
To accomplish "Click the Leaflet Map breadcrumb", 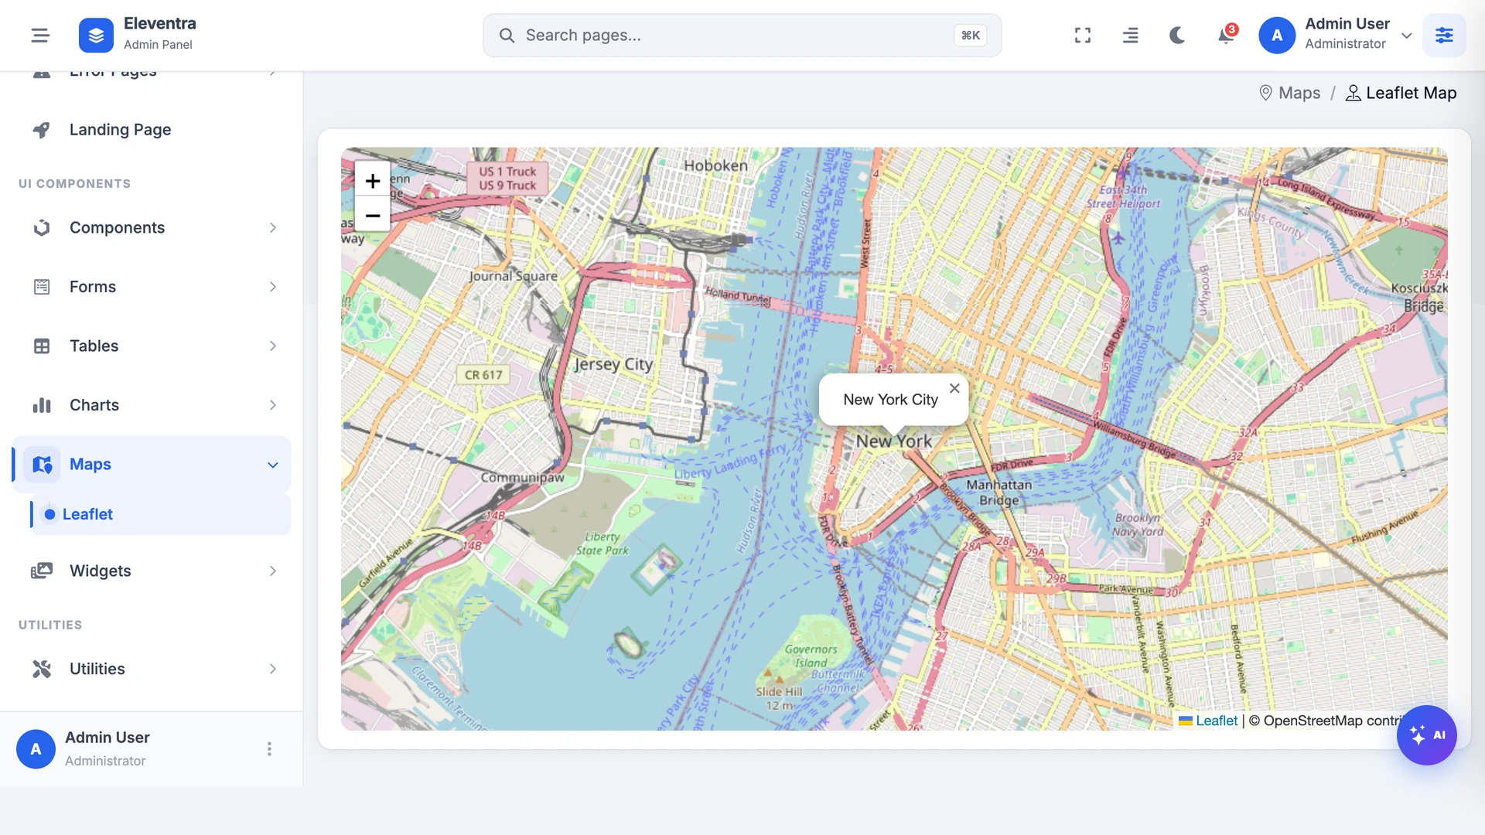I will pyautogui.click(x=1411, y=93).
